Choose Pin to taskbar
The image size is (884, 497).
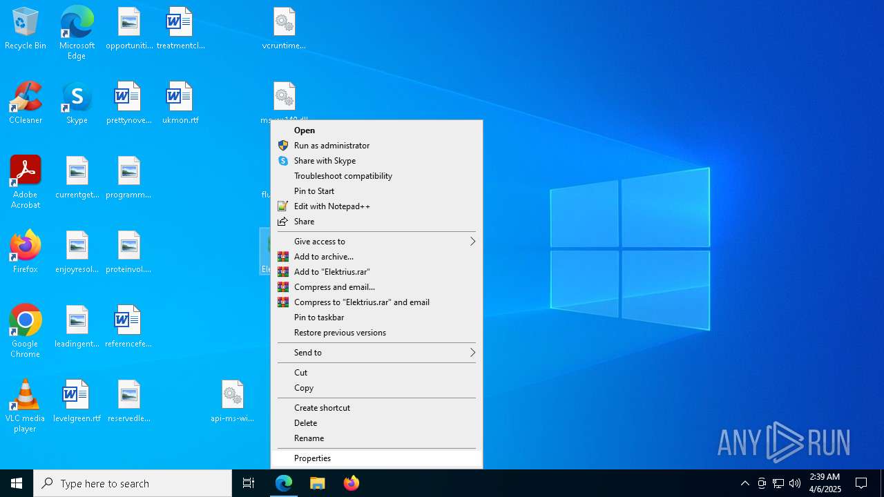376,318
